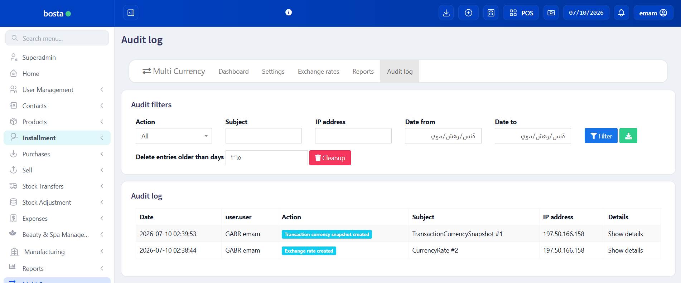Expand Contacts menu
The height and width of the screenshot is (283, 681).
[x=57, y=106]
